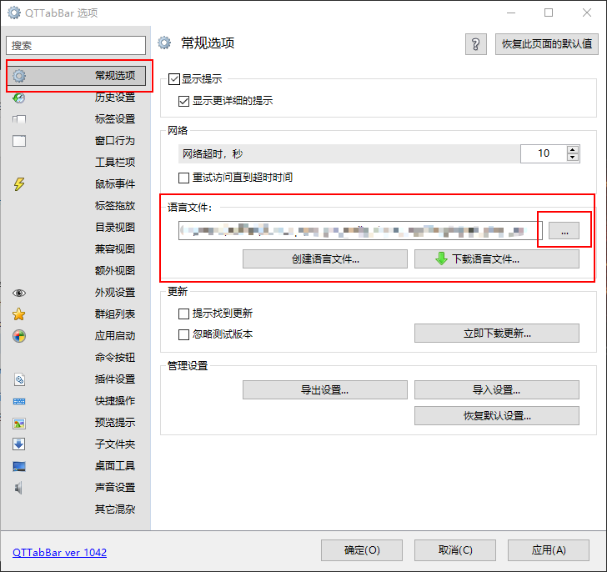Viewport: 607px width, 572px height.
Task: Uncheck 显示更详细的提示
Action: pos(184,101)
